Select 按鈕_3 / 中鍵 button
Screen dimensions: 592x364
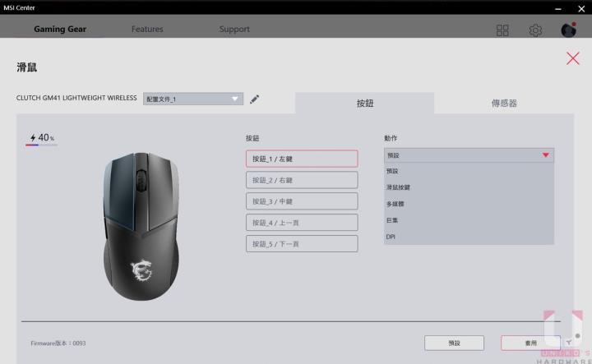pos(302,201)
